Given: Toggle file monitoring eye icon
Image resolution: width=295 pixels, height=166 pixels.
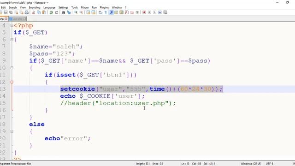Looking at the screenshot, I should tap(137, 12).
